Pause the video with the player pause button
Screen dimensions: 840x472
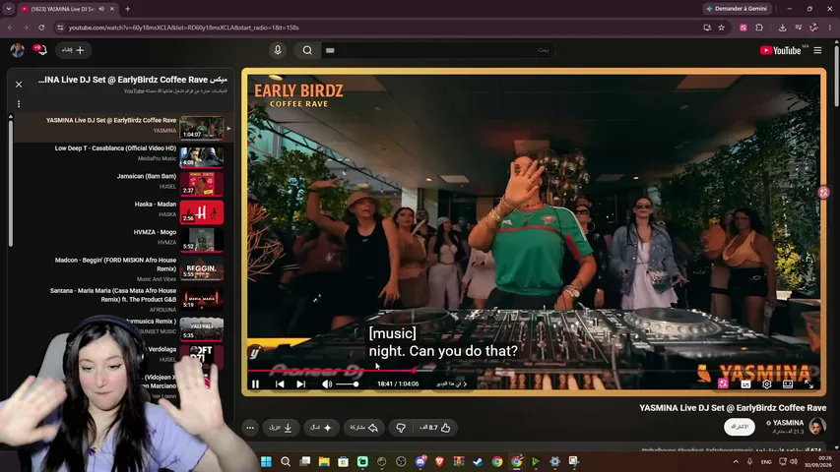[x=255, y=383]
